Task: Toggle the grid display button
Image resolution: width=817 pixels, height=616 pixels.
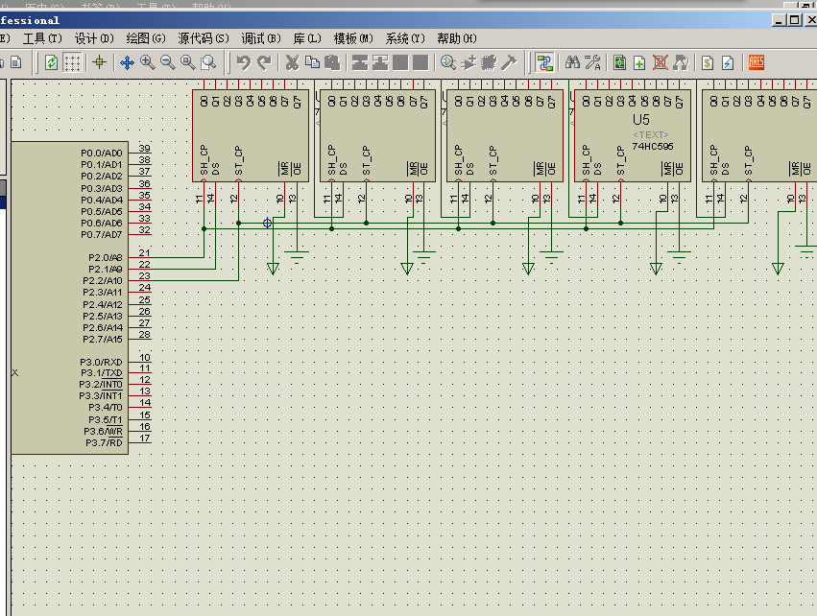Action: (x=72, y=63)
